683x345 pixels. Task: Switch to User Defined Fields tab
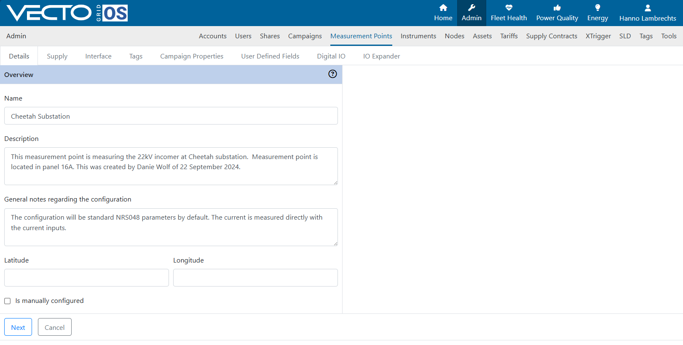(270, 56)
